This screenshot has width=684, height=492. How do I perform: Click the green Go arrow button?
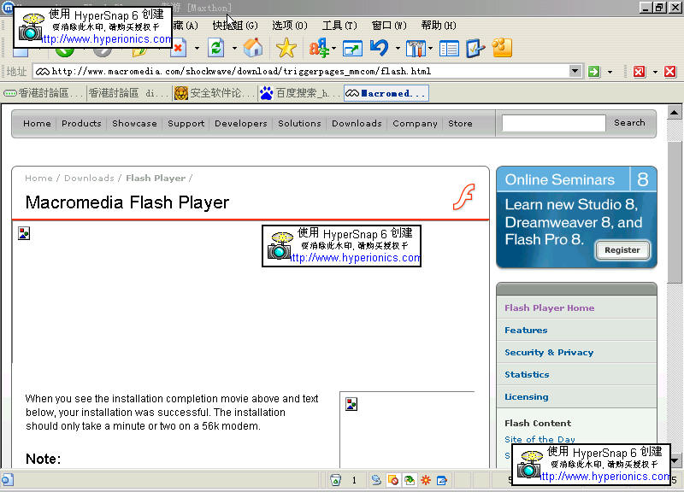593,72
